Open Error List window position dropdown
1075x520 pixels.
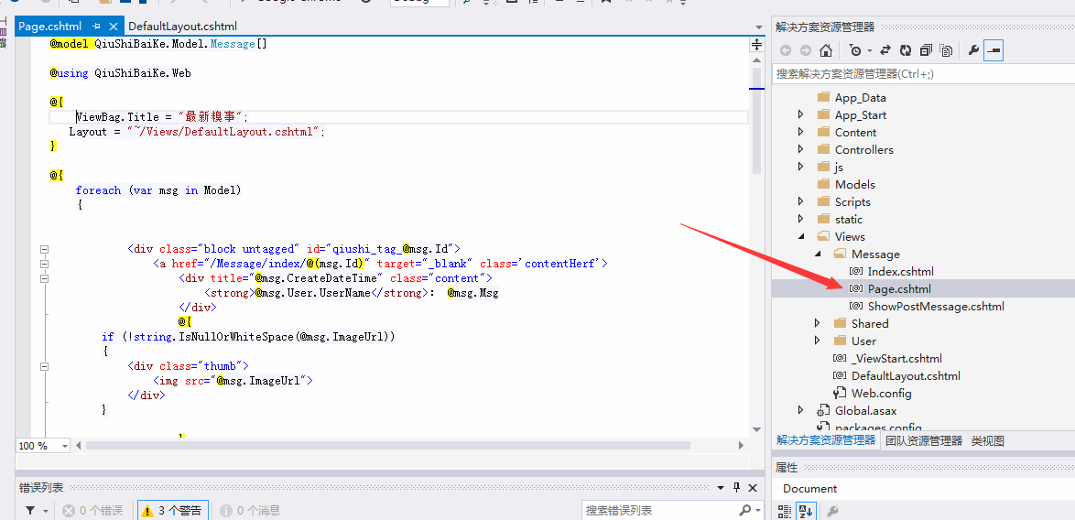tap(721, 488)
